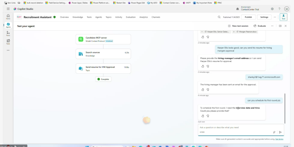
Task: Open Agents in the left sidebar
Action: click(x=8, y=25)
